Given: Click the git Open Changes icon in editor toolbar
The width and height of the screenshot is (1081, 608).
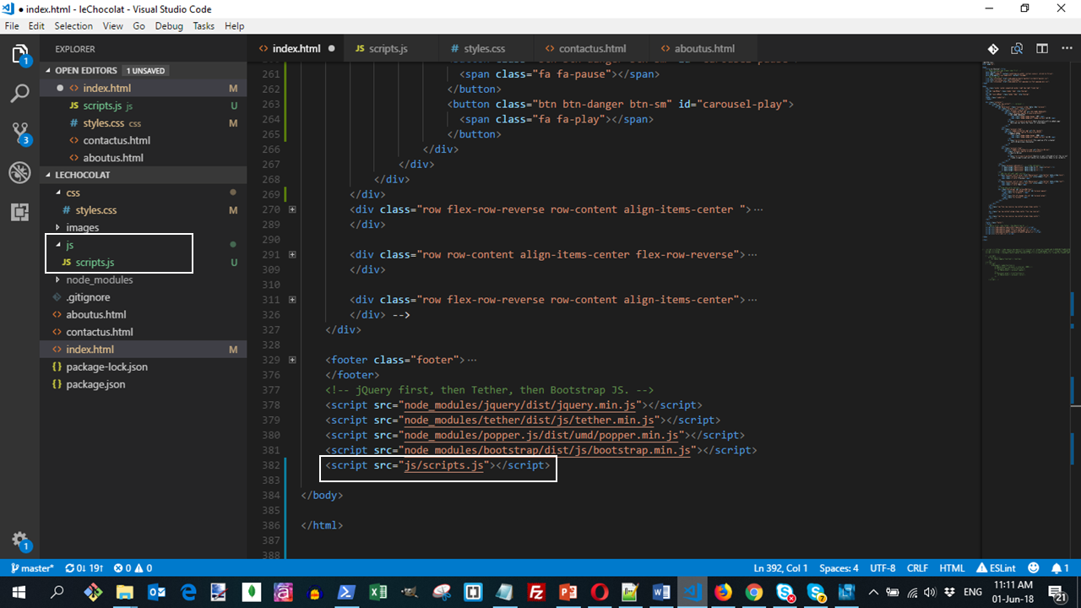Looking at the screenshot, I should [x=994, y=48].
